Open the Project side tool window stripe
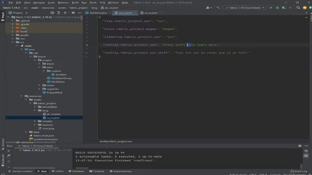The height and width of the screenshot is (175, 312). click(x=2, y=16)
